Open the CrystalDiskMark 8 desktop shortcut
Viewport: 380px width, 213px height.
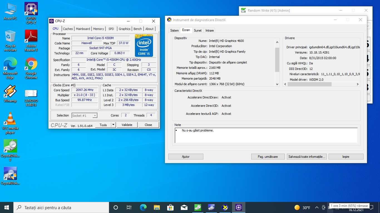pyautogui.click(x=10, y=150)
